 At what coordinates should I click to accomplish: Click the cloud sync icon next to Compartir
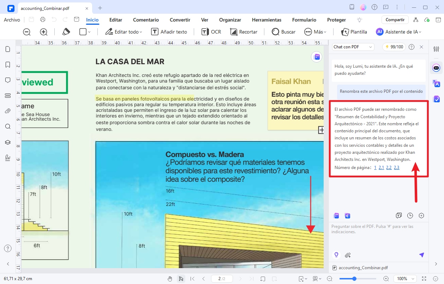(427, 20)
